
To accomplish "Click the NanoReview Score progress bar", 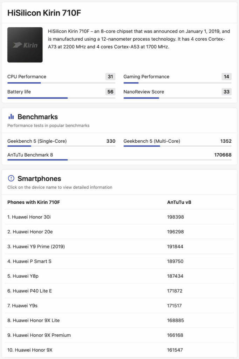I will click(x=177, y=98).
